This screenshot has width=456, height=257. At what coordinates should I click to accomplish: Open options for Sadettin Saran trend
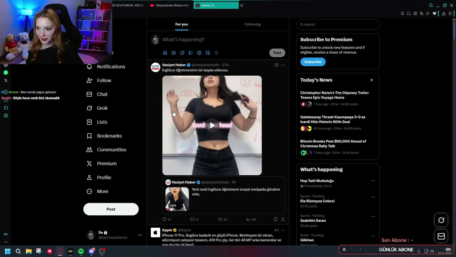click(x=373, y=216)
